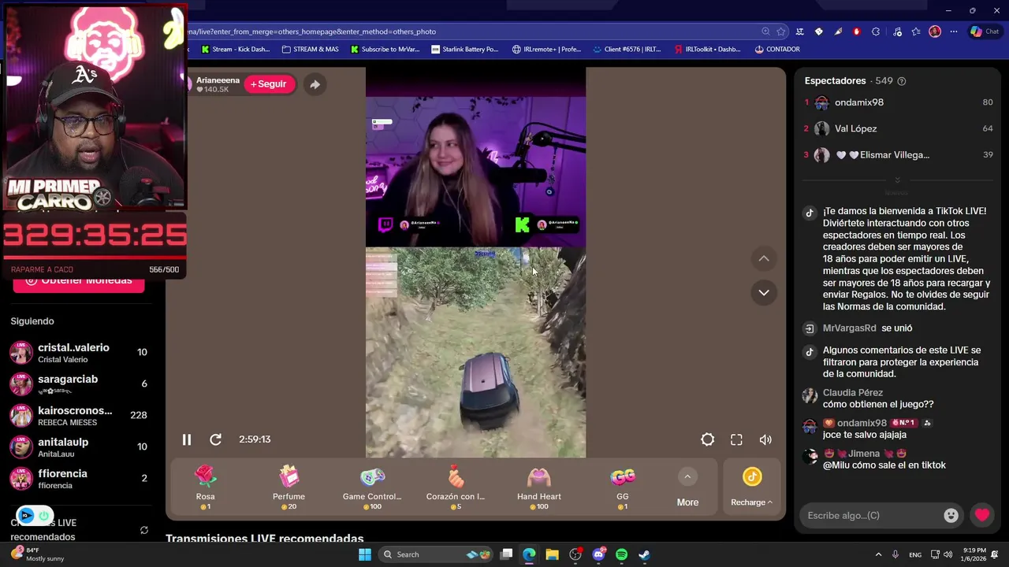This screenshot has height=567, width=1009.
Task: Open kairoscronos live in Siguiendo list
Action: [79, 415]
